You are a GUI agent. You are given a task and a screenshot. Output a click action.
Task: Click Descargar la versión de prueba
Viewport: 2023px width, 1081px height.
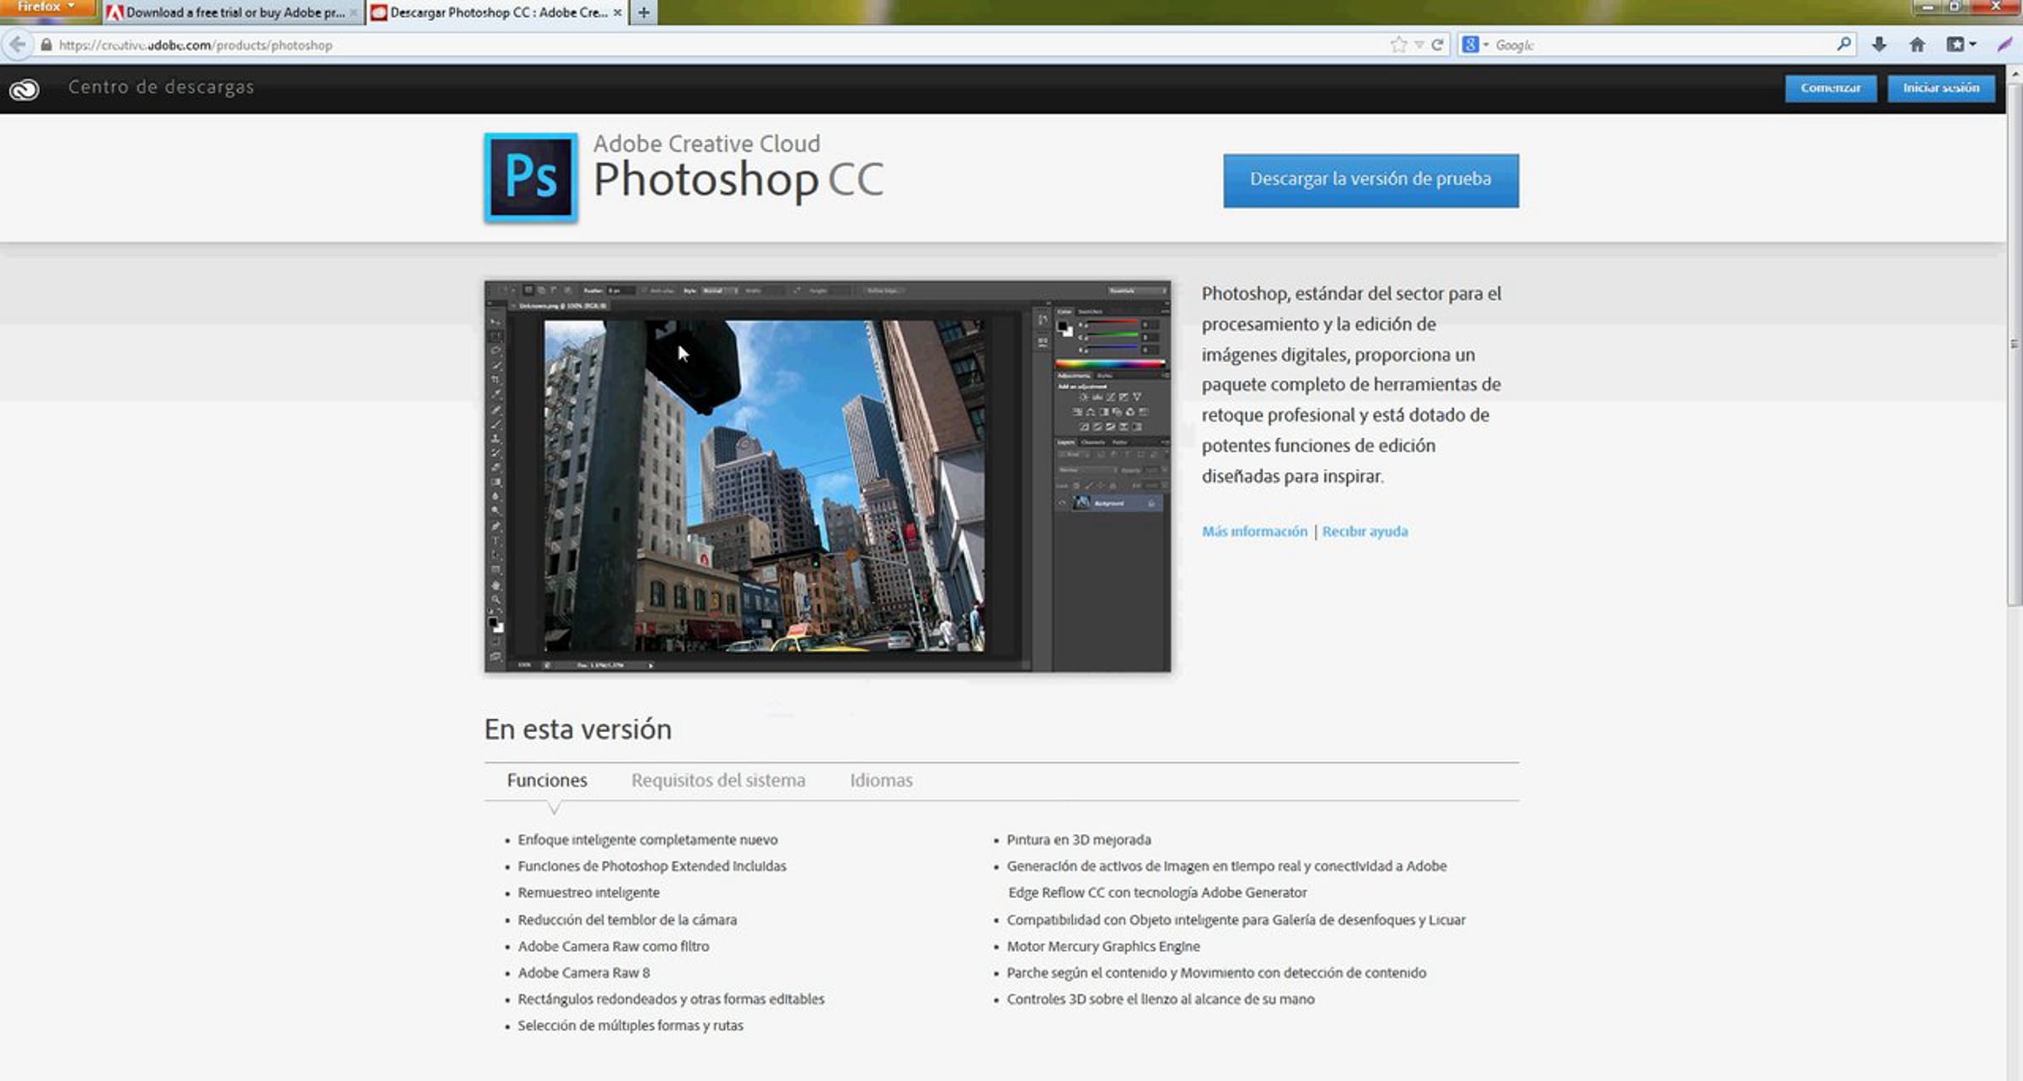(x=1370, y=179)
